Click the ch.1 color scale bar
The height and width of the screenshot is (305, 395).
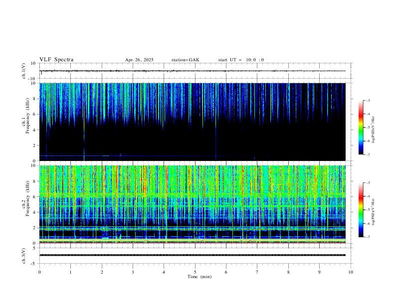tap(361, 128)
